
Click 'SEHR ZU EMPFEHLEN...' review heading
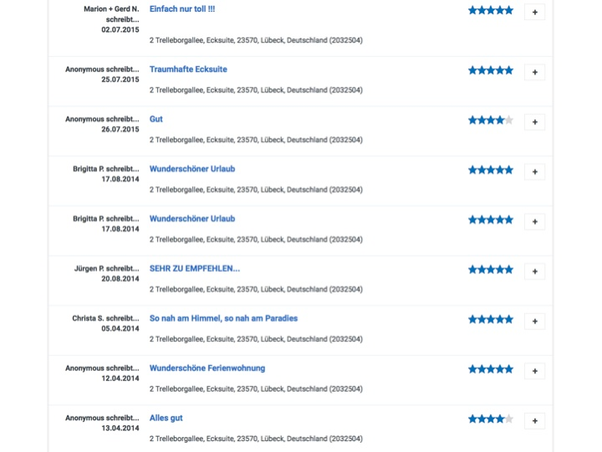(195, 269)
